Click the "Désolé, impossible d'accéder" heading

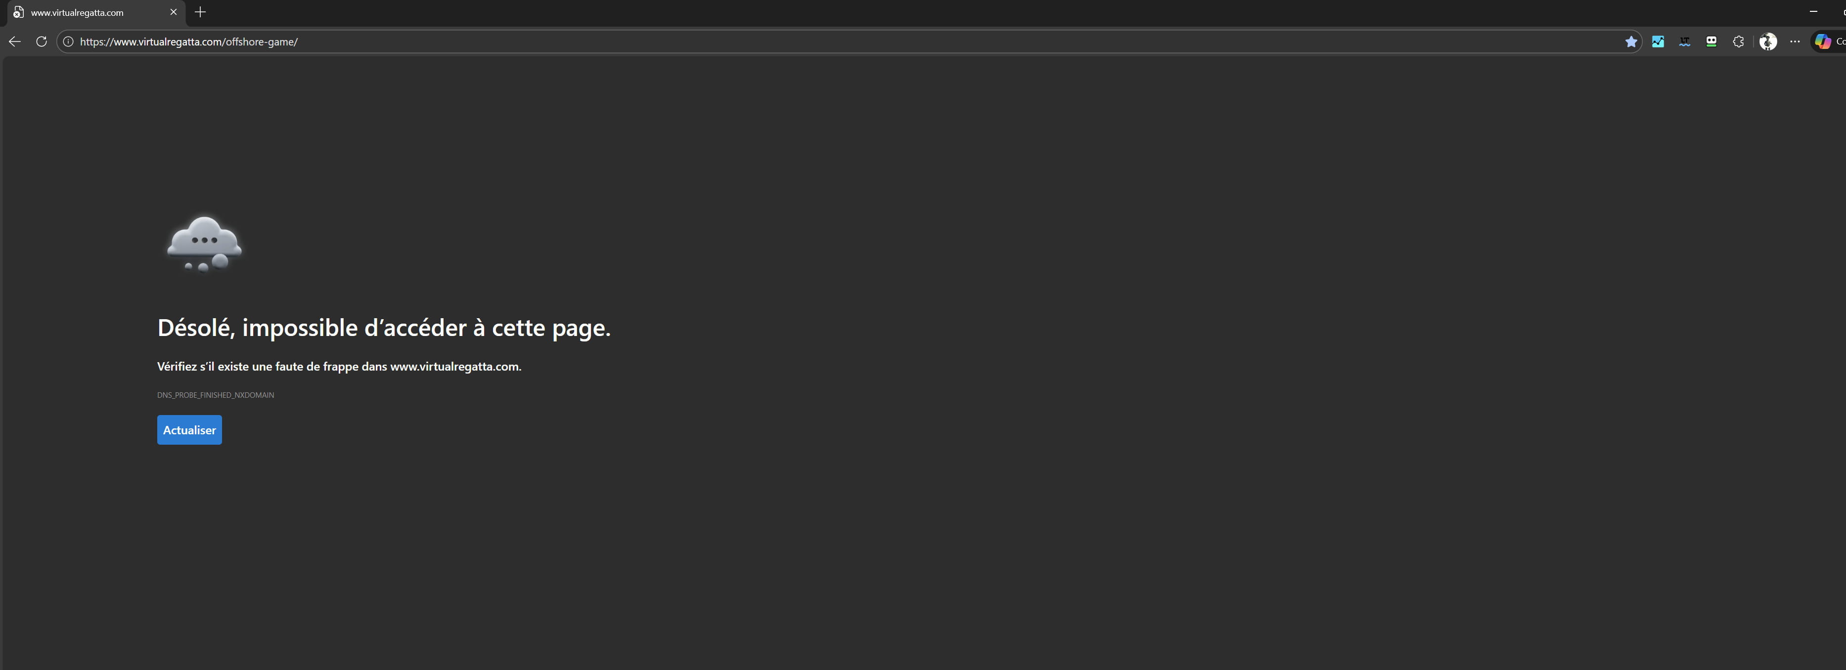click(x=384, y=328)
